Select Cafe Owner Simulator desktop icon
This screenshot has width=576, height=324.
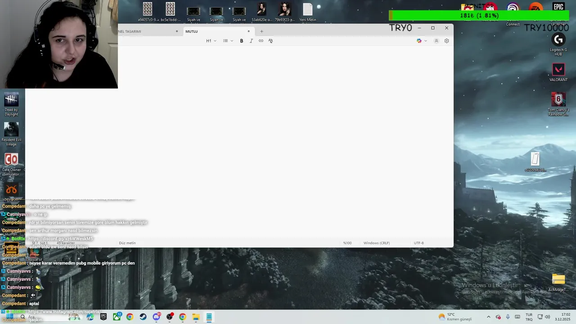pyautogui.click(x=11, y=165)
